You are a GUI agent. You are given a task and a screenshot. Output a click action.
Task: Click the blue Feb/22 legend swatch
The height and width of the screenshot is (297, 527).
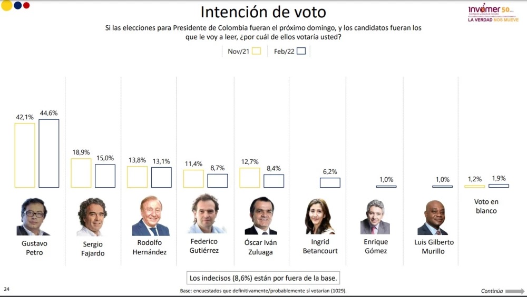(301, 51)
